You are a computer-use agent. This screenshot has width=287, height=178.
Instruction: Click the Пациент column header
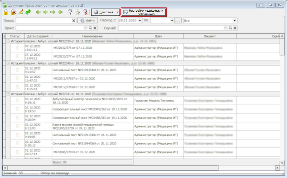(210, 36)
